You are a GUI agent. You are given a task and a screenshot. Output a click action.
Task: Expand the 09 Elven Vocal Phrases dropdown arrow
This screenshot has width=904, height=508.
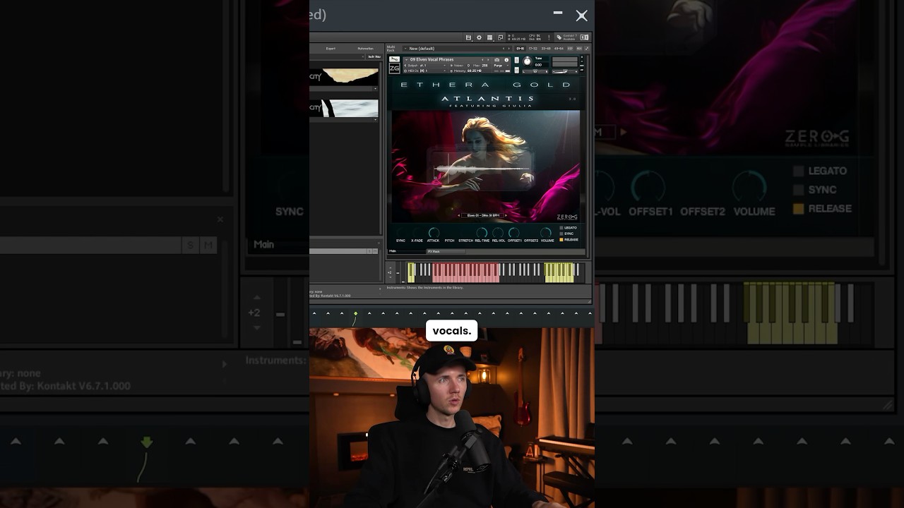click(406, 60)
